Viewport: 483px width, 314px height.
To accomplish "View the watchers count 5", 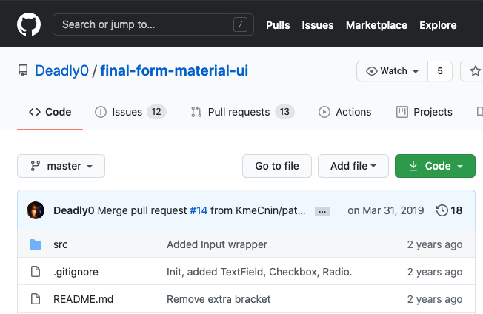I will [x=440, y=71].
